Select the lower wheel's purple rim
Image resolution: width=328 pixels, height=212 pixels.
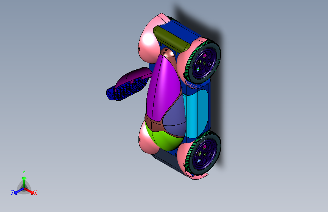tap(204, 154)
